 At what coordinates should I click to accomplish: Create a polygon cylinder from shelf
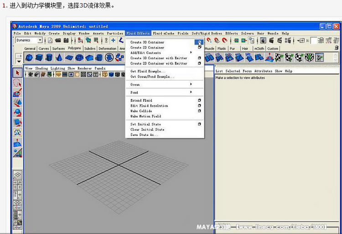click(x=49, y=57)
